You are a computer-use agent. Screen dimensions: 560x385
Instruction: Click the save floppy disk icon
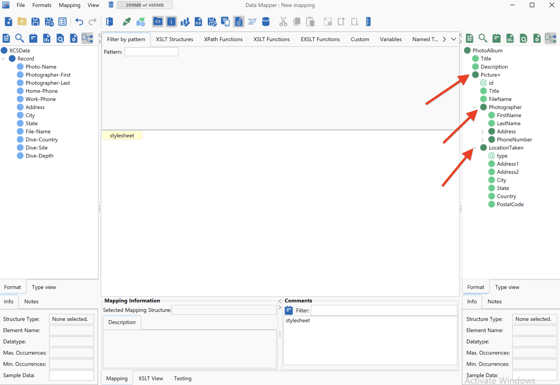[35, 21]
